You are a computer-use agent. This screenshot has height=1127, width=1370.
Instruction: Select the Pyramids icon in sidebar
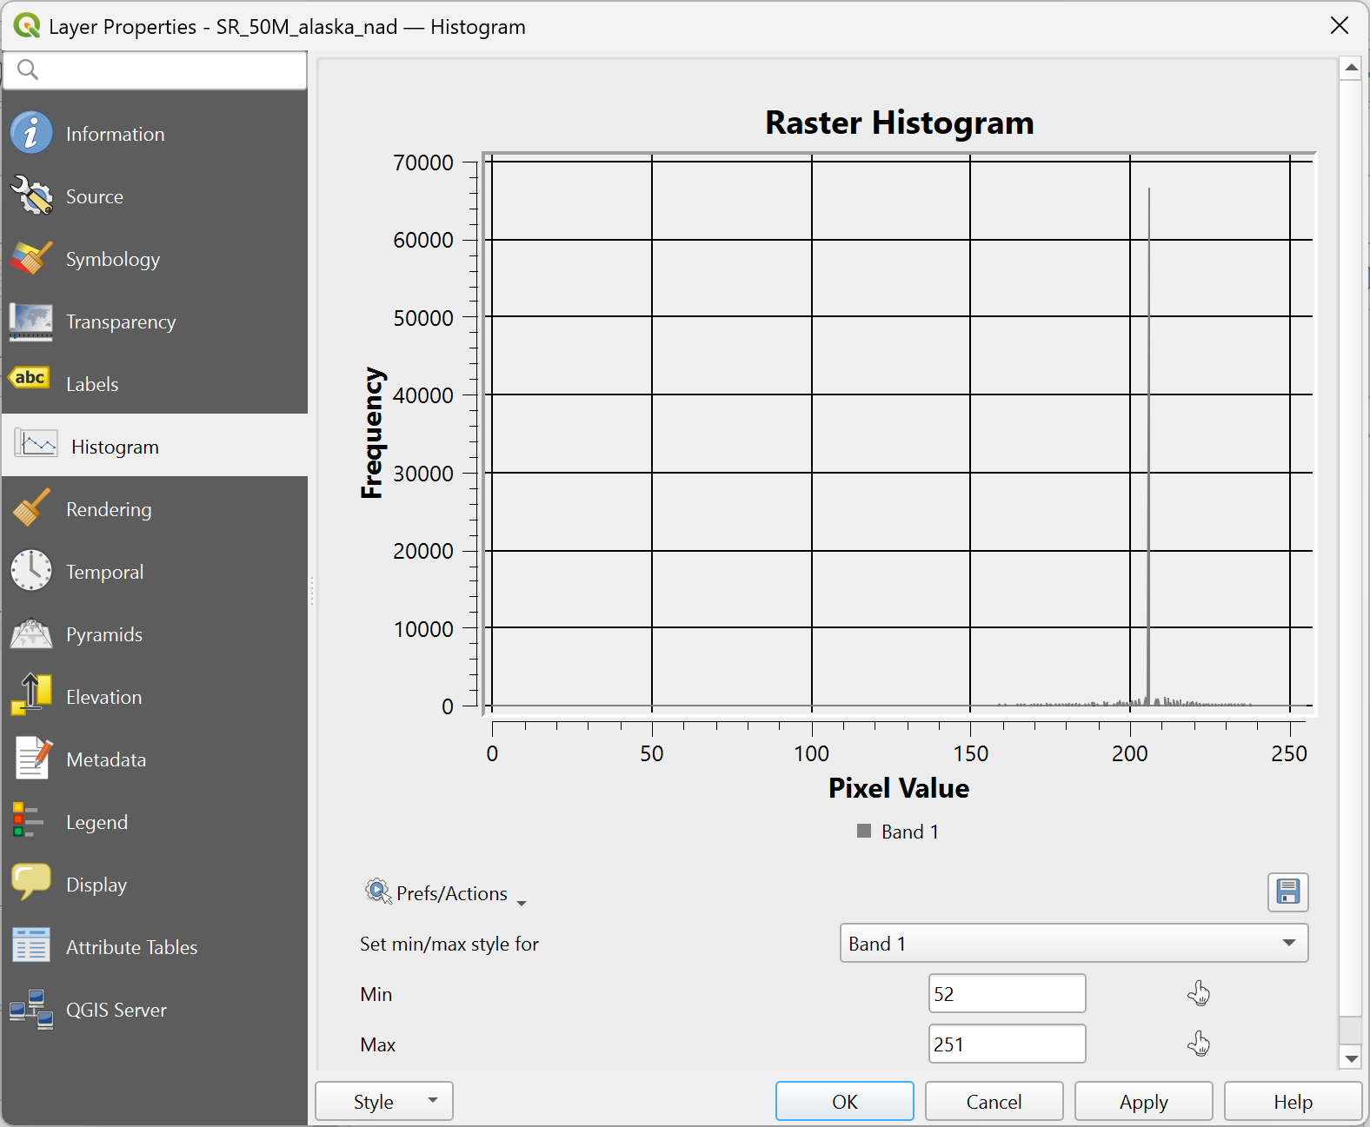coord(31,634)
